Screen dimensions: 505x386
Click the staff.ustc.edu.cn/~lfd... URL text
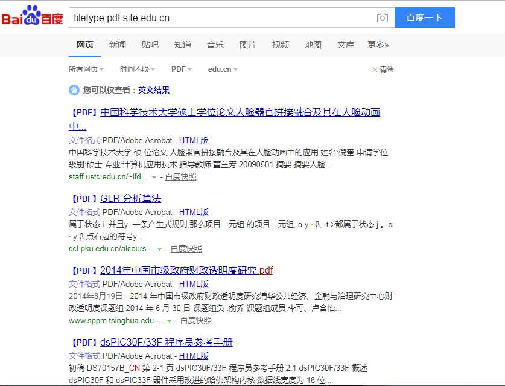(x=108, y=177)
